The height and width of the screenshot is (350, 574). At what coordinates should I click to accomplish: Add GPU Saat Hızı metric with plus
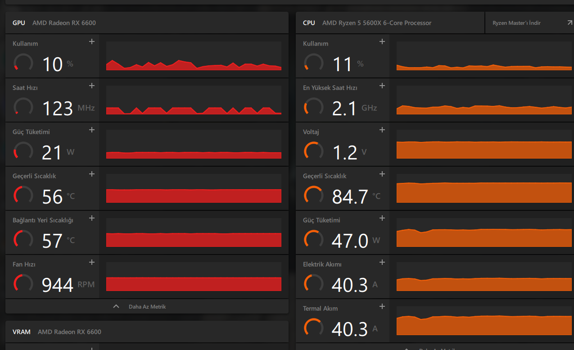(92, 86)
